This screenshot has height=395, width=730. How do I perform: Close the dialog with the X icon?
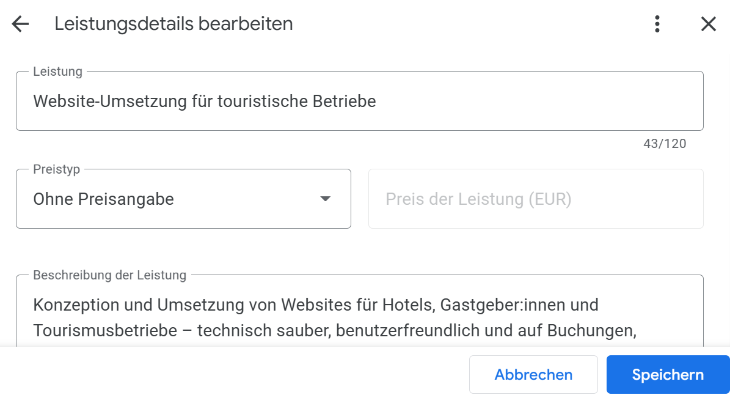click(708, 24)
